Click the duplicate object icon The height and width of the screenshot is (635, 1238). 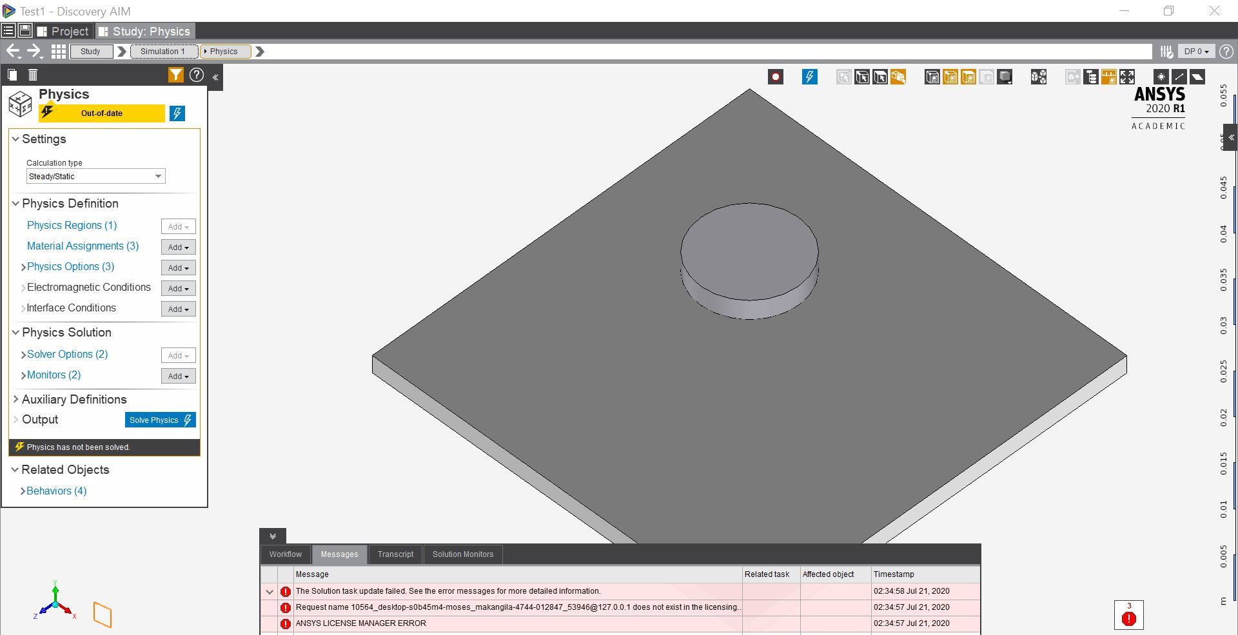point(12,75)
